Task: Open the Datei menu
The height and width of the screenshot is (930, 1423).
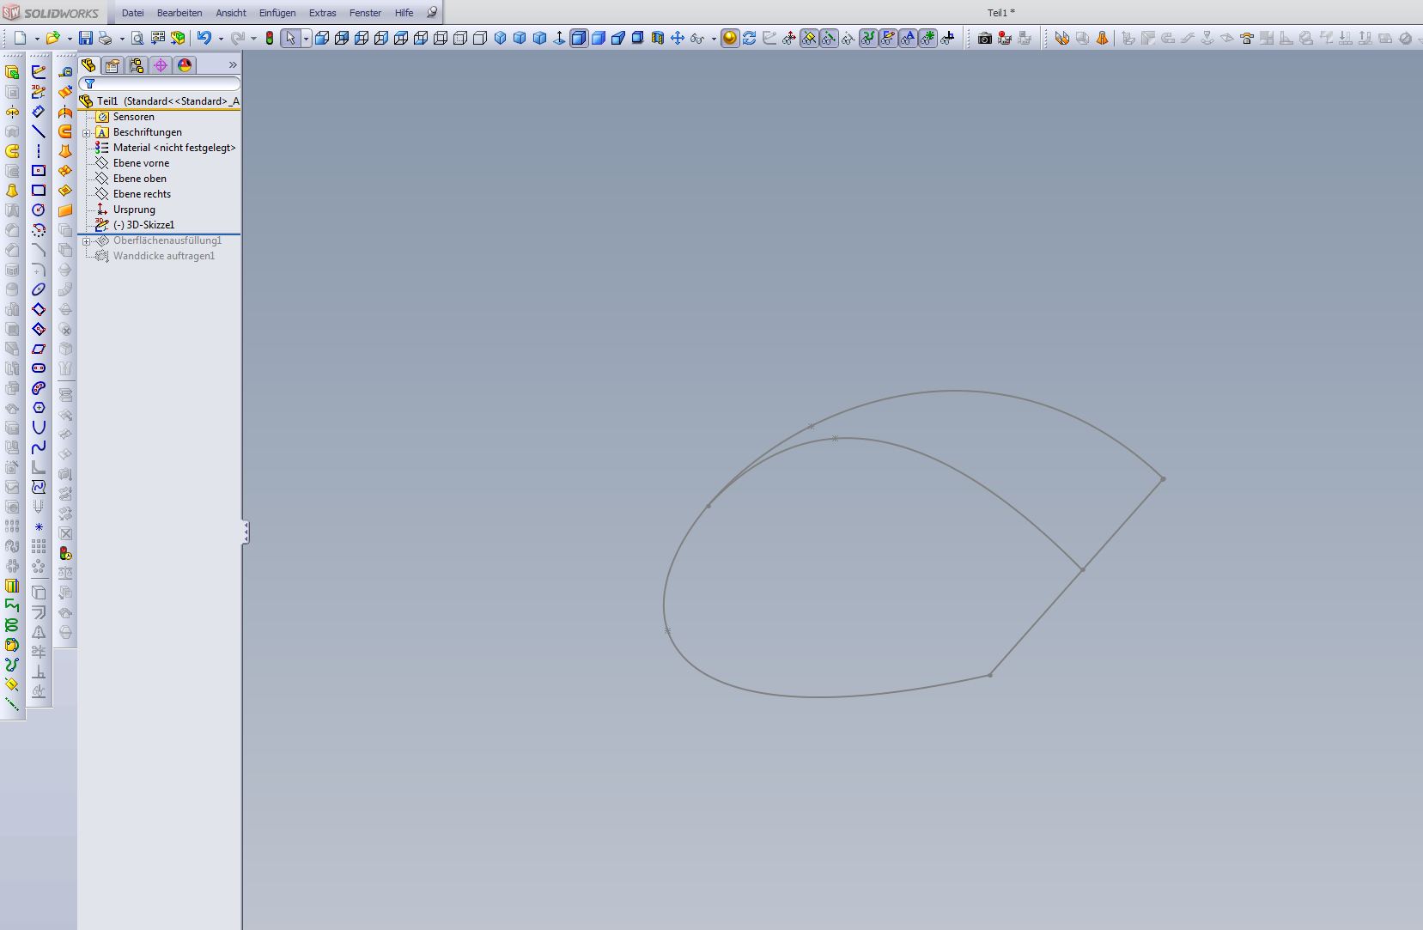Action: pos(132,13)
